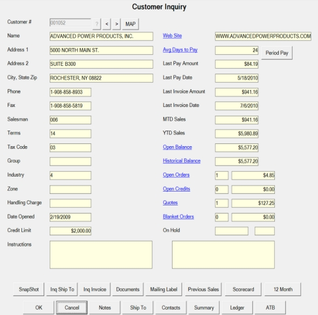Click the Last Pay Date field
Image resolution: width=318 pixels, height=315 pixels.
(x=237, y=78)
